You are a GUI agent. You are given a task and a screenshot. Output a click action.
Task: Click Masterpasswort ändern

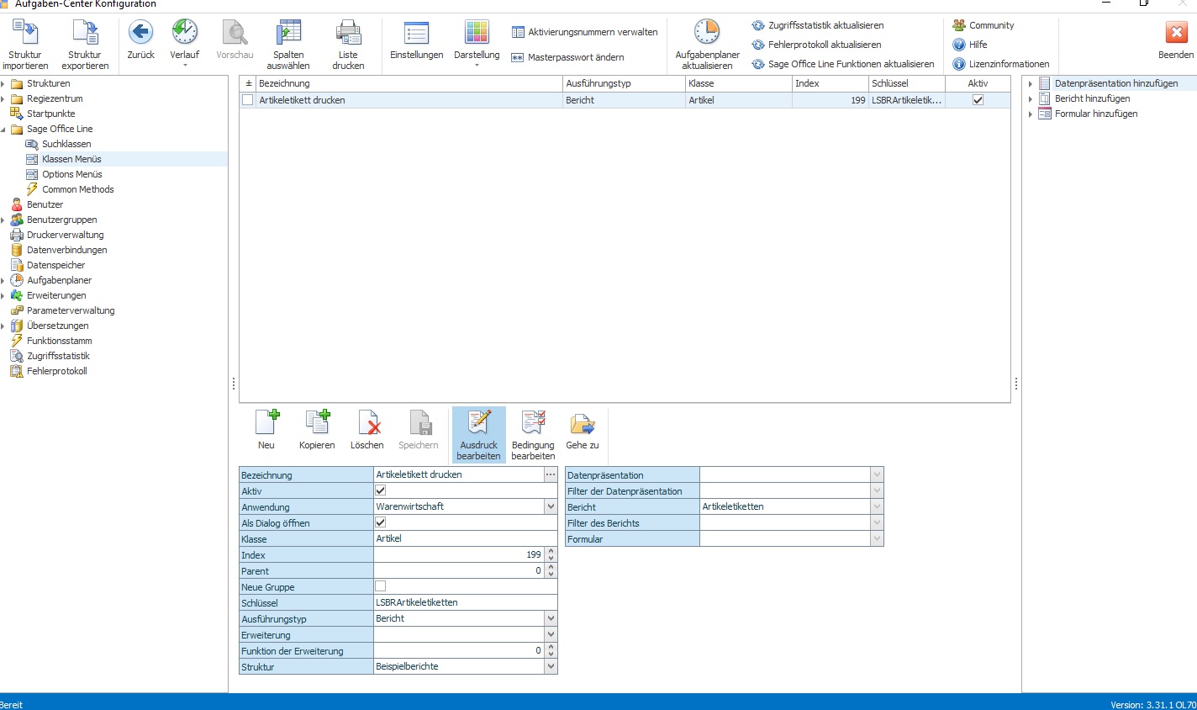(x=567, y=57)
